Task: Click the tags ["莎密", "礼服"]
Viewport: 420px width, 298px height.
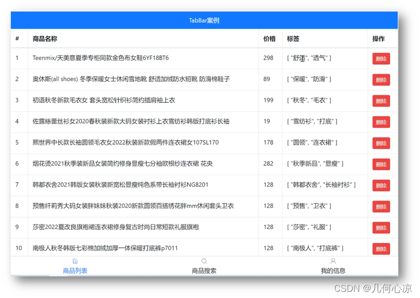Action: pyautogui.click(x=309, y=227)
